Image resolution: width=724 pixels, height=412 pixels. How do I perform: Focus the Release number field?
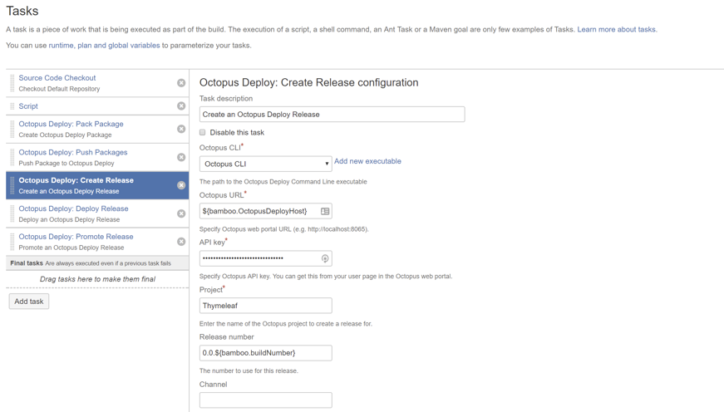pyautogui.click(x=265, y=353)
